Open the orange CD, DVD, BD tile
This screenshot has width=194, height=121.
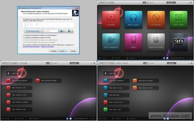tap(156, 20)
